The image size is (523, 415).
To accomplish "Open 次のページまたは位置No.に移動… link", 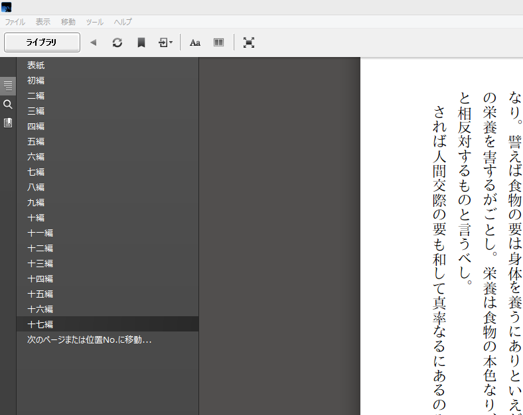I will click(x=90, y=340).
